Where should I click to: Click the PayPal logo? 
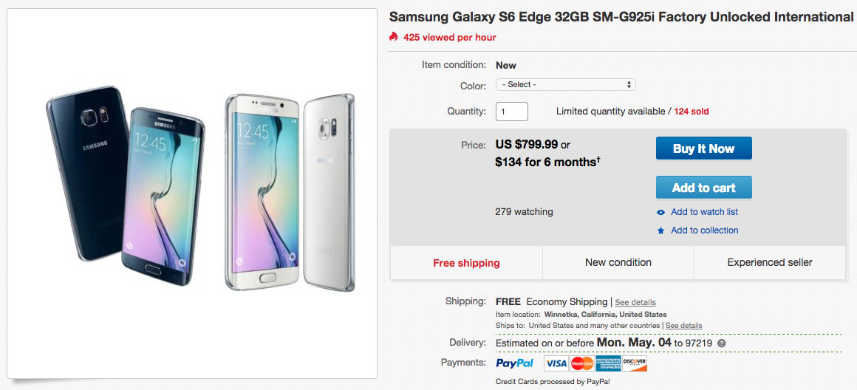[514, 363]
